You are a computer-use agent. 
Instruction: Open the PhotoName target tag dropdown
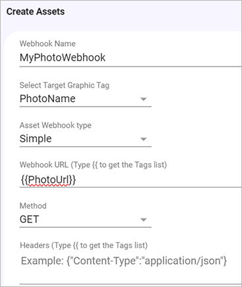pos(85,99)
